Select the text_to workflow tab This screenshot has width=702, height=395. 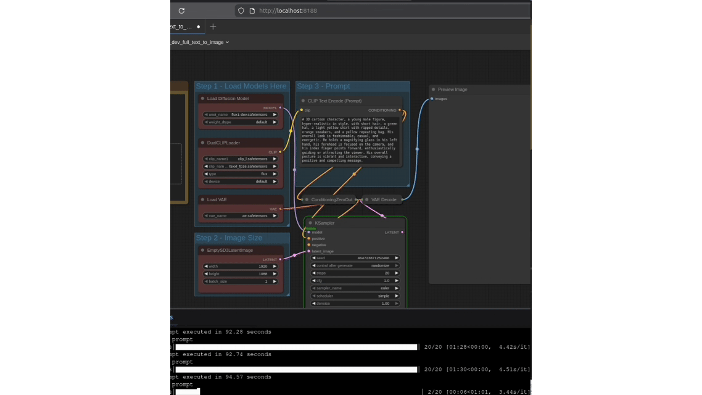180,27
